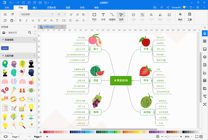Click the search magnifier in symbol library
Viewport: 208px width, 140px height.
34,32
